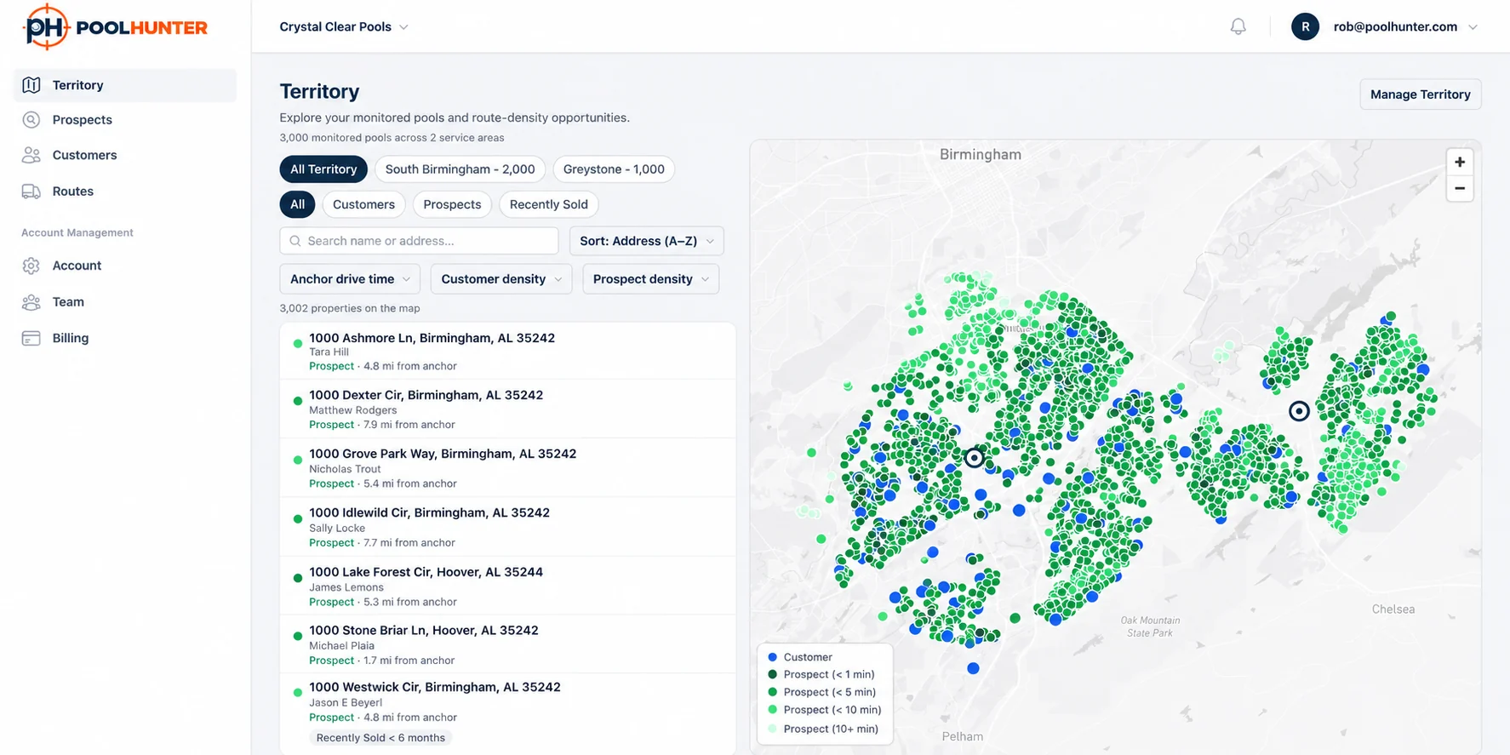
Task: Filter list to Customers only
Action: [363, 204]
